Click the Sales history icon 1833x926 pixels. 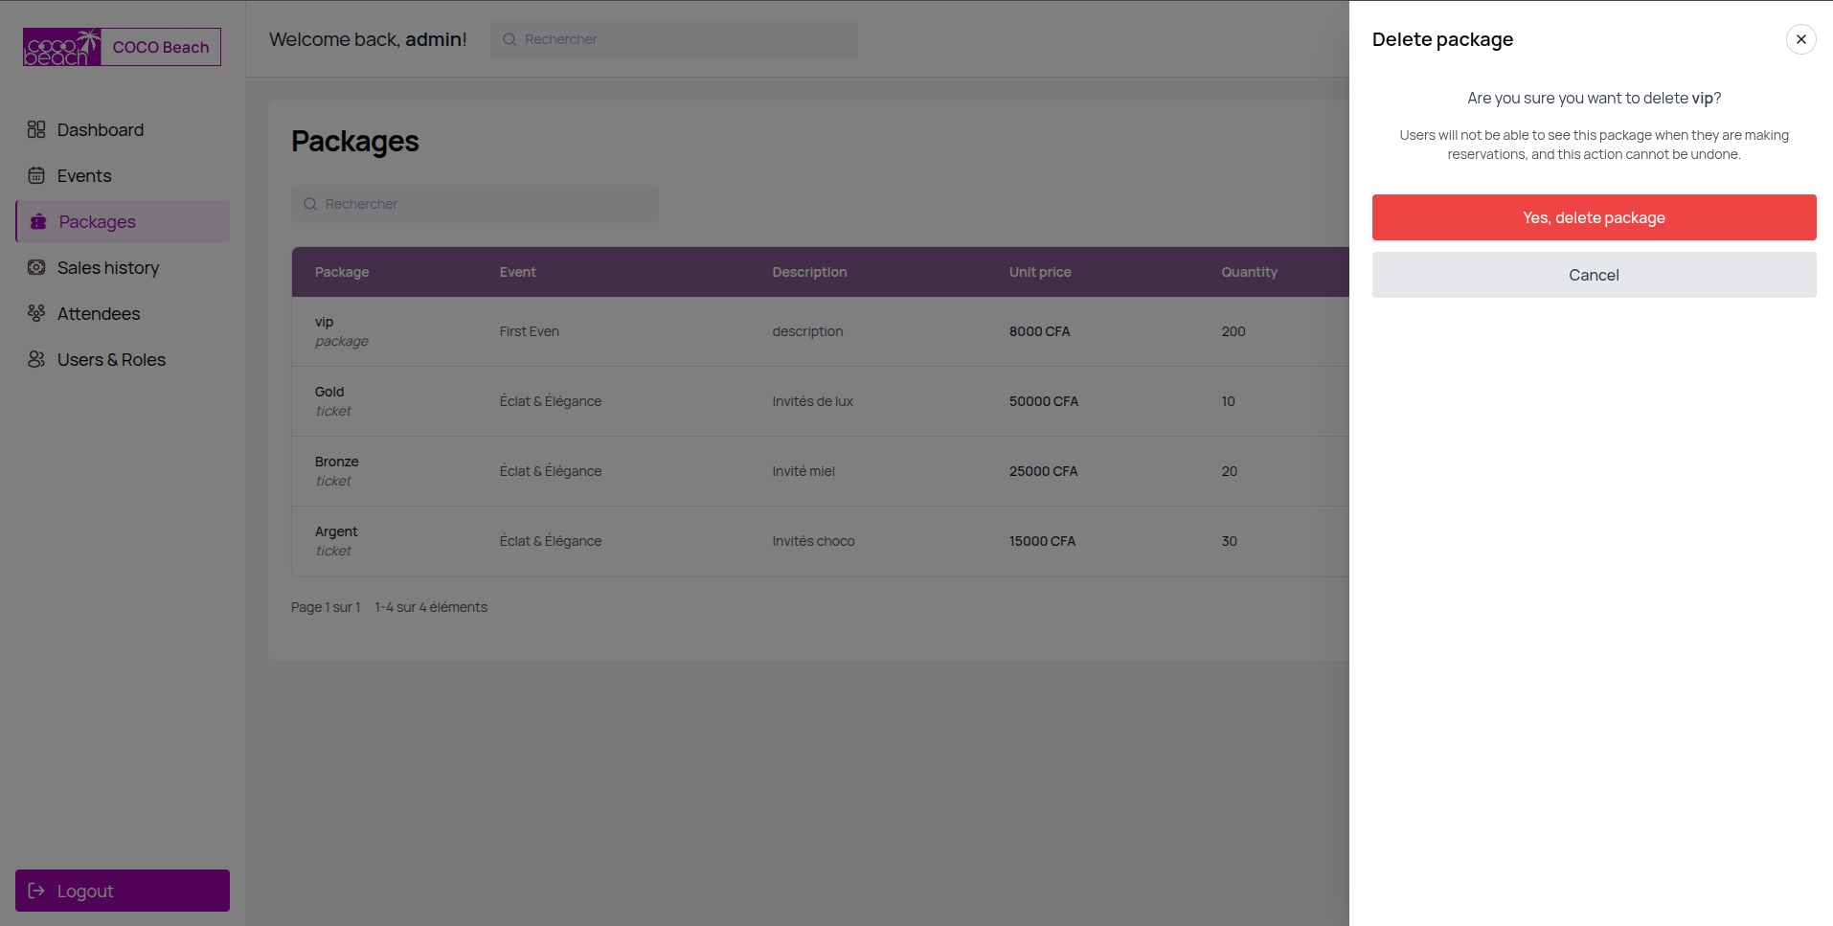(x=36, y=267)
